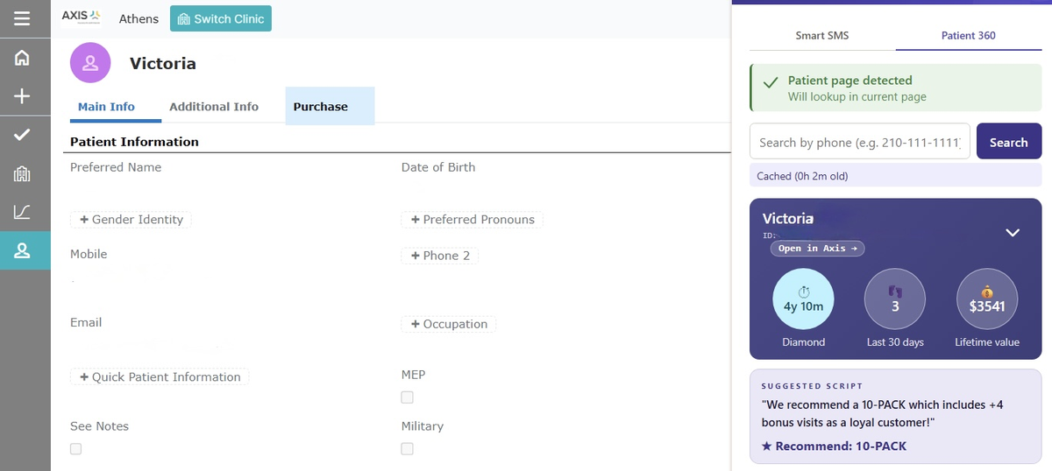1052x471 pixels.
Task: Toggle the Military checkbox
Action: pos(407,448)
